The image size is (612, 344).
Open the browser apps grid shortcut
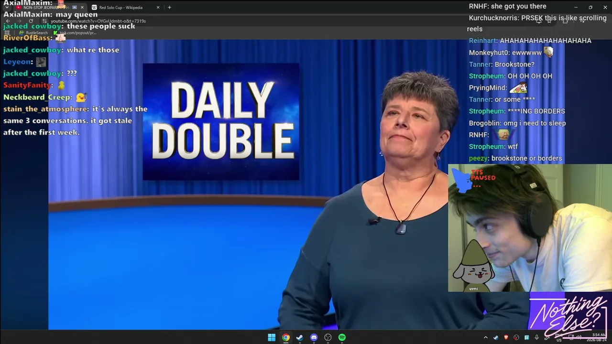8,32
